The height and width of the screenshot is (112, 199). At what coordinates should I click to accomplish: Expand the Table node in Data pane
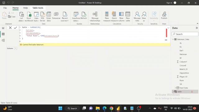(x=173, y=91)
